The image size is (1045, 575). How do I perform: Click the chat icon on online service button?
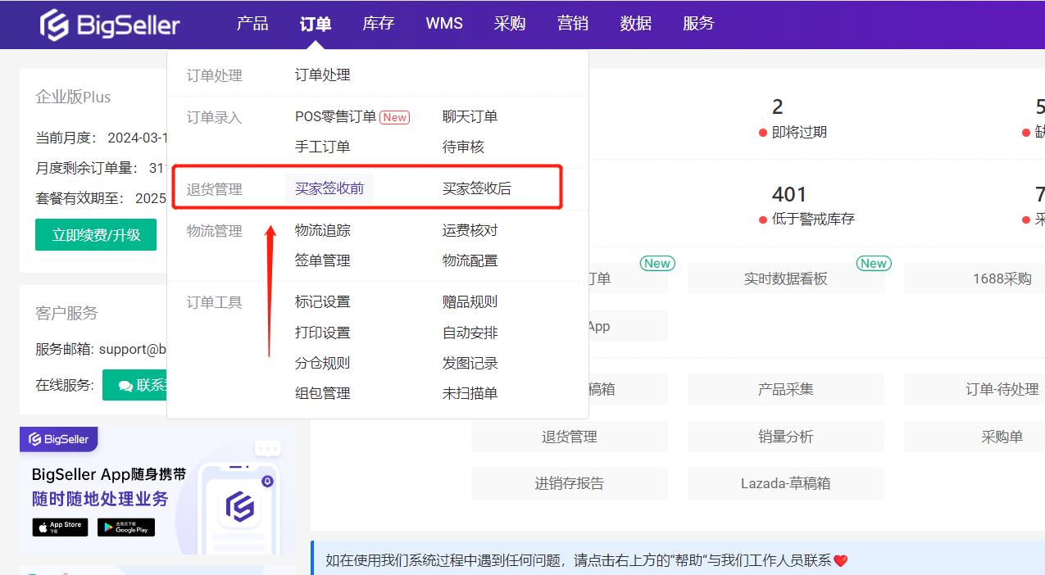point(125,385)
